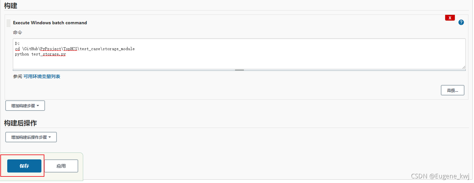Expand the 增加构建步骤 dropdown
Image resolution: width=474 pixels, height=183 pixels.
25,106
